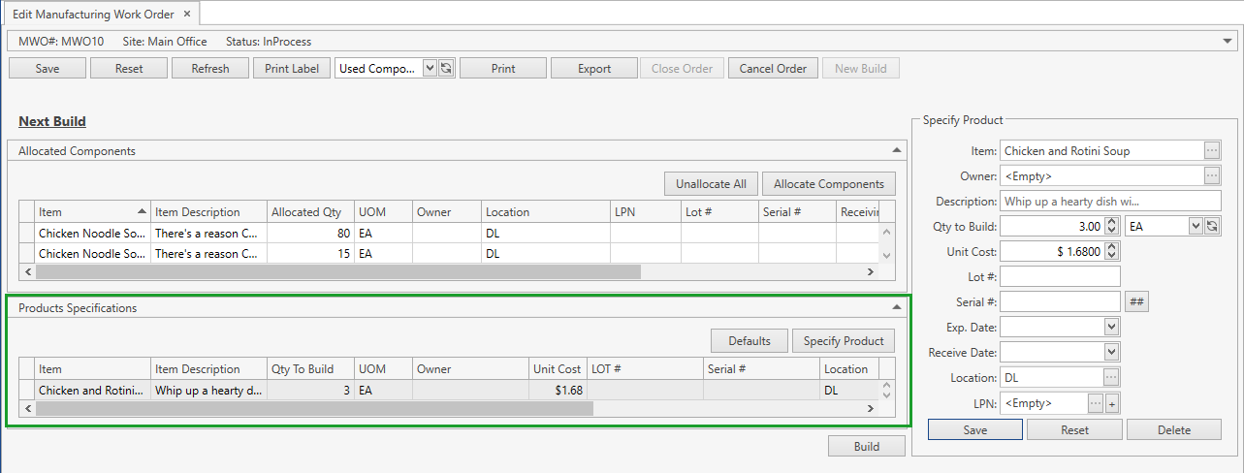
Task: Expand the header details arrow at top right
Action: (x=1228, y=42)
